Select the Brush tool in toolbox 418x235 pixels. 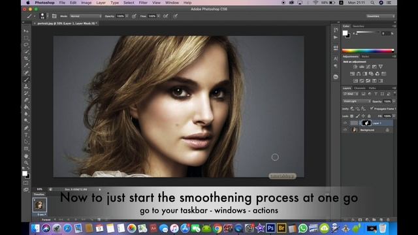click(x=26, y=80)
